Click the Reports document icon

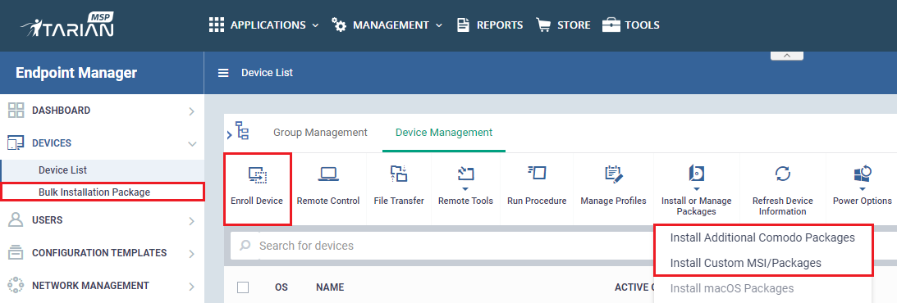pyautogui.click(x=464, y=25)
